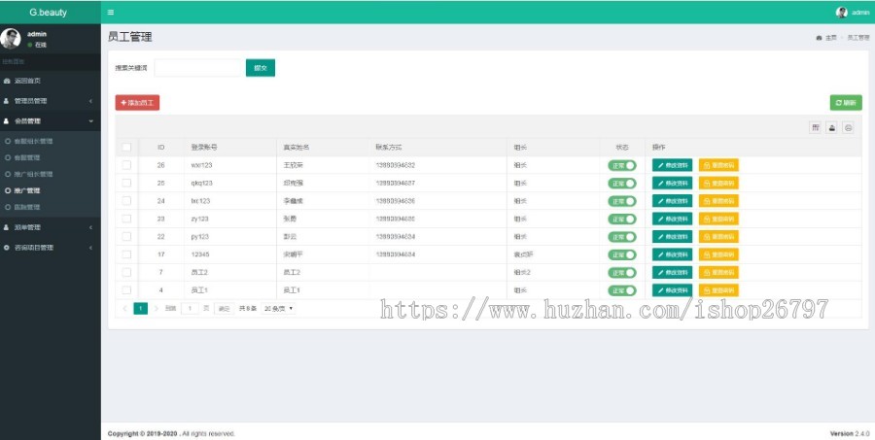Reset password for qkq123
Screen dimensions: 875x440
(718, 183)
